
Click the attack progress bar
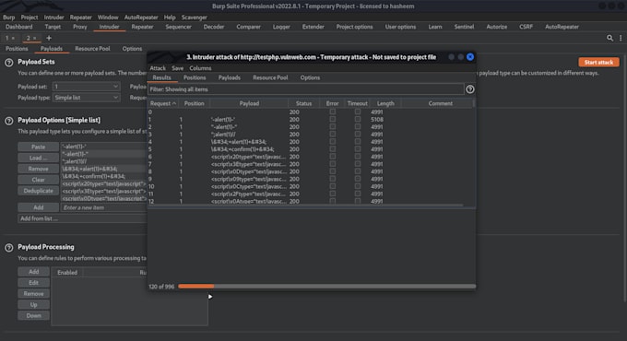326,287
